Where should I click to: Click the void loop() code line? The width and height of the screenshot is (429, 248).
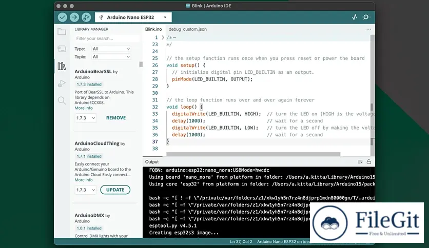pyautogui.click(x=184, y=107)
